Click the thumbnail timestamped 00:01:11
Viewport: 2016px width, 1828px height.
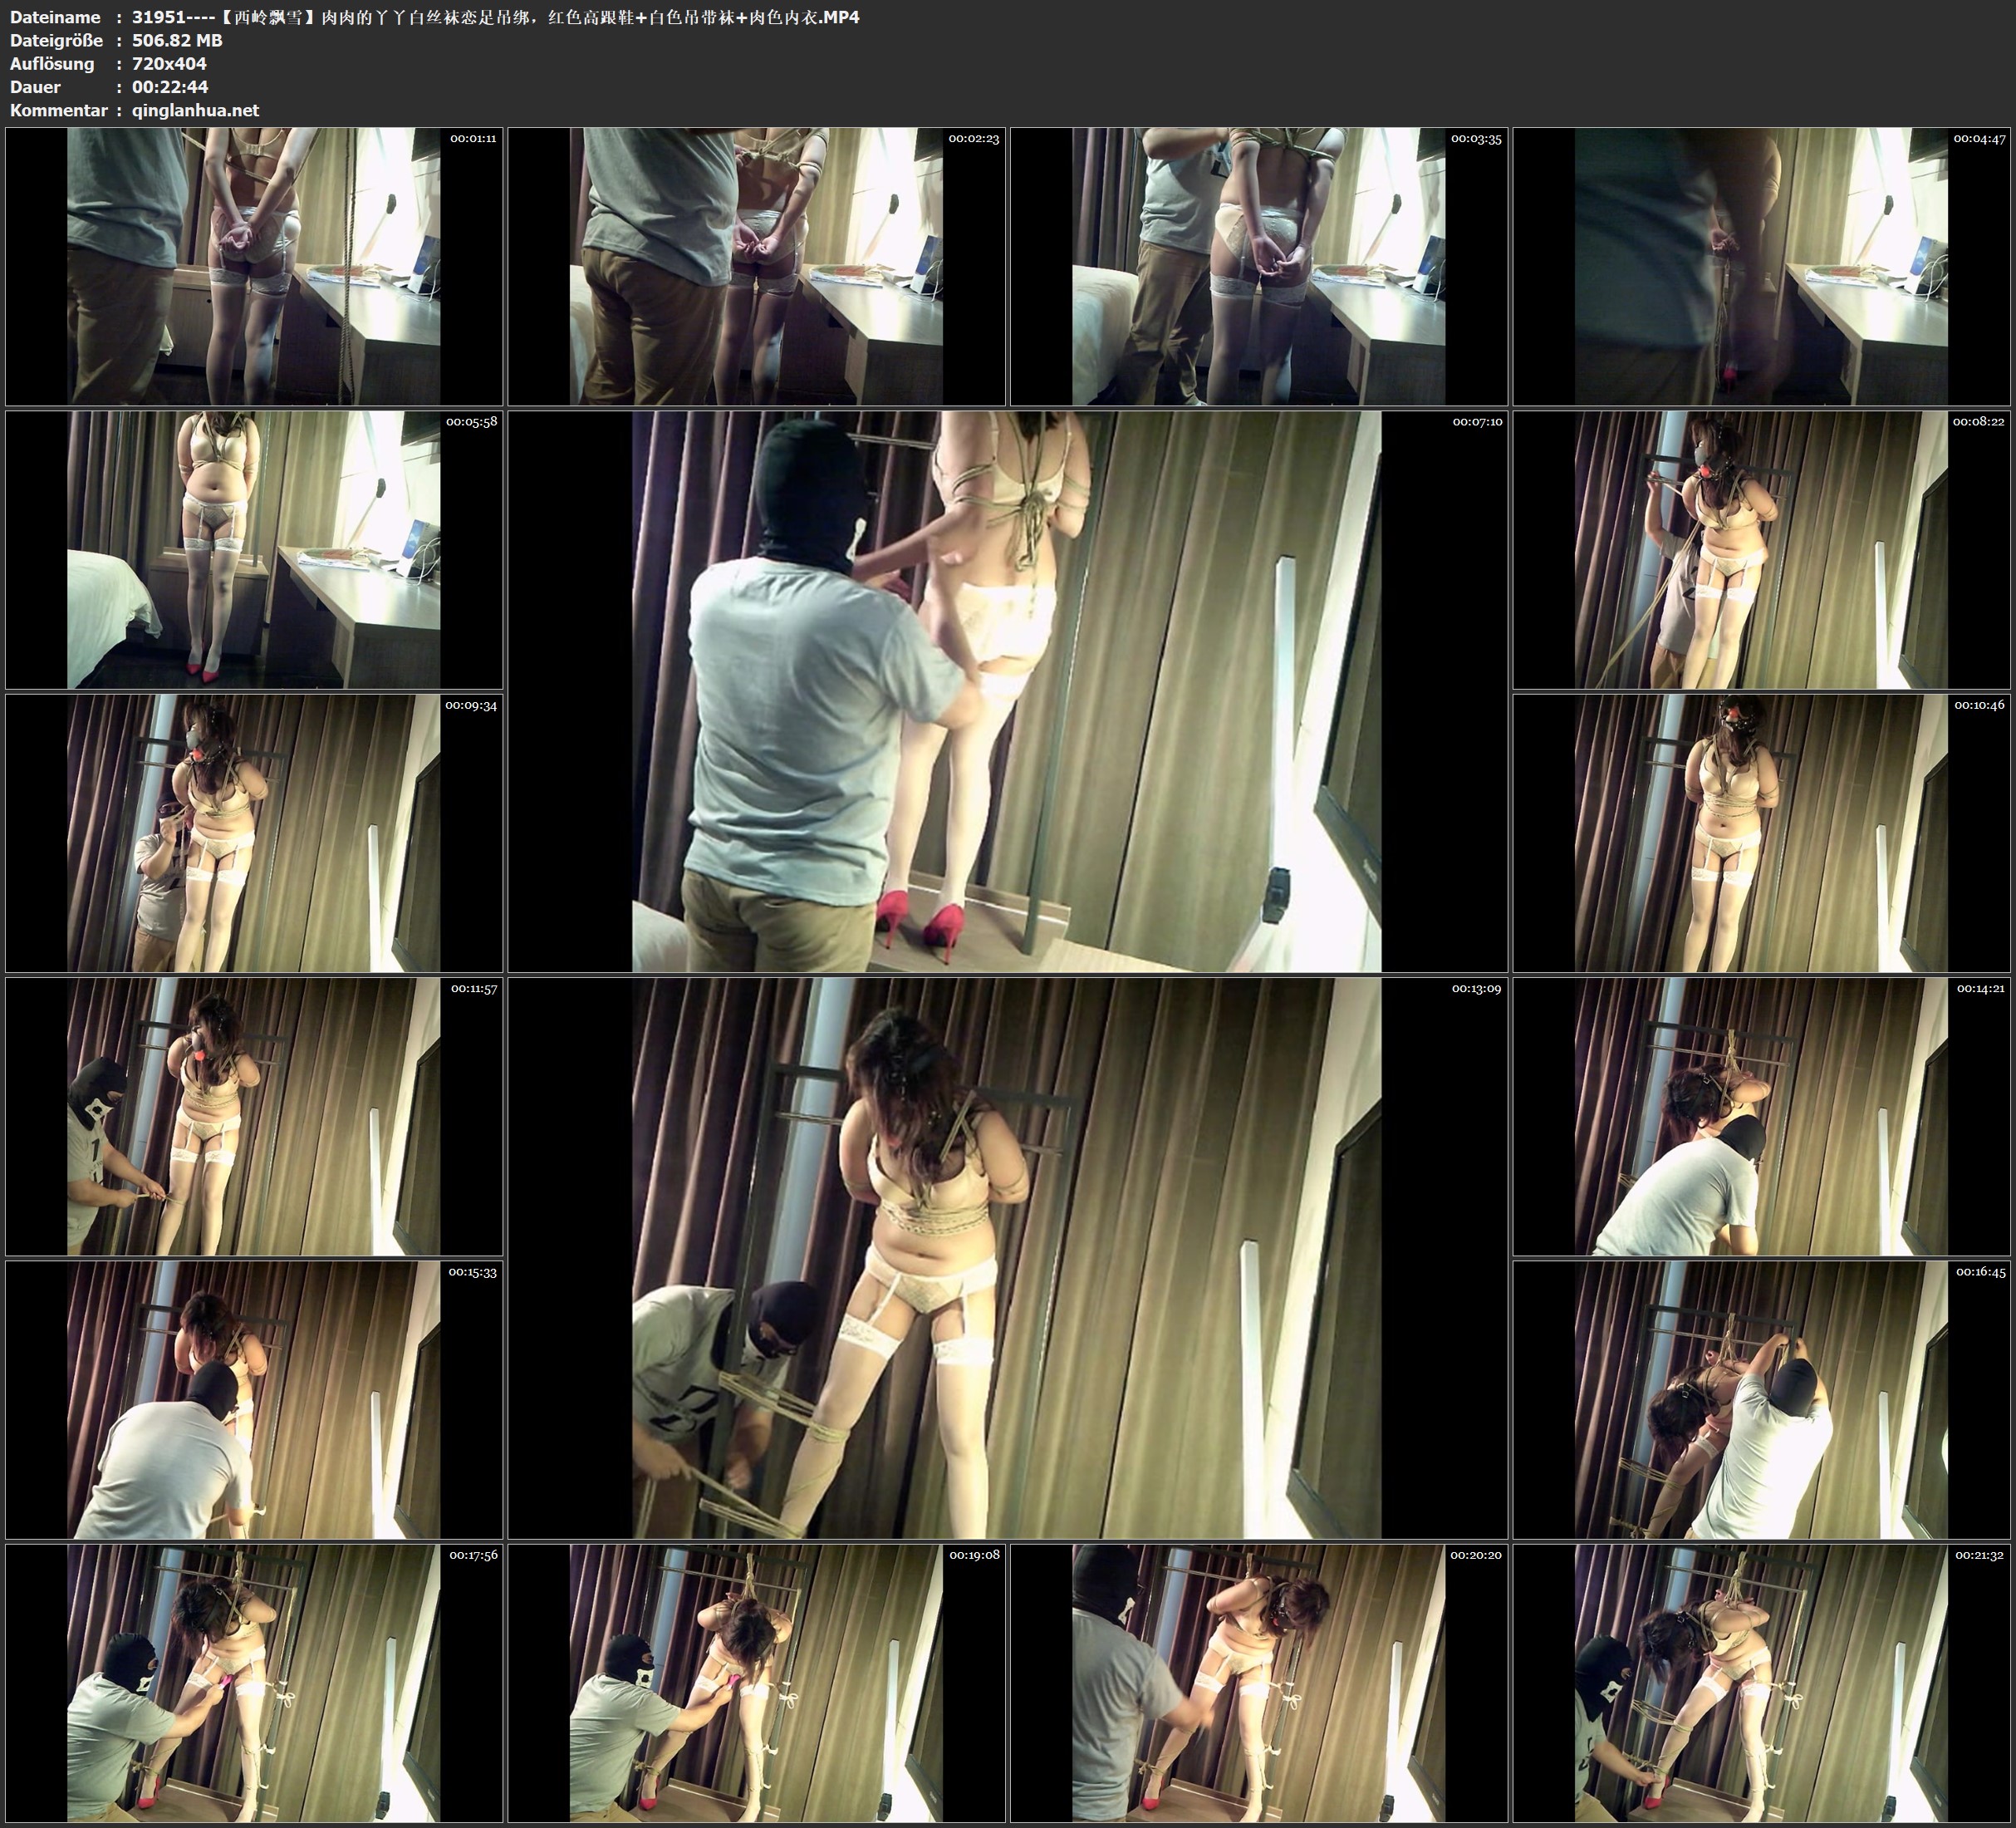point(254,266)
